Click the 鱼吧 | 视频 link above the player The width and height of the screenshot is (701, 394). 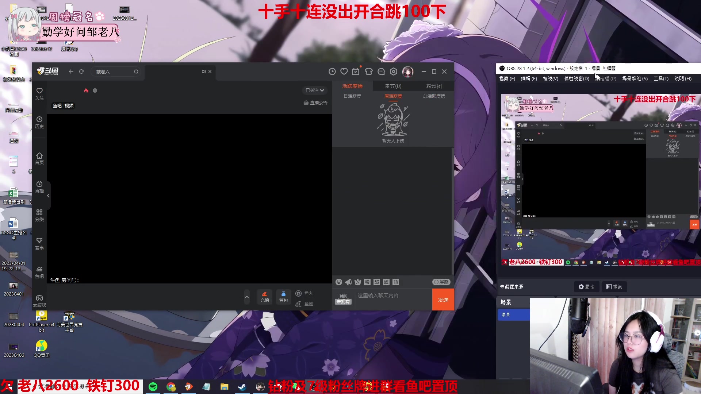click(x=63, y=106)
